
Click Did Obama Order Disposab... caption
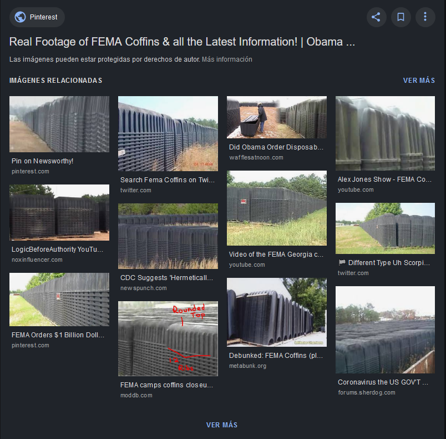276,147
